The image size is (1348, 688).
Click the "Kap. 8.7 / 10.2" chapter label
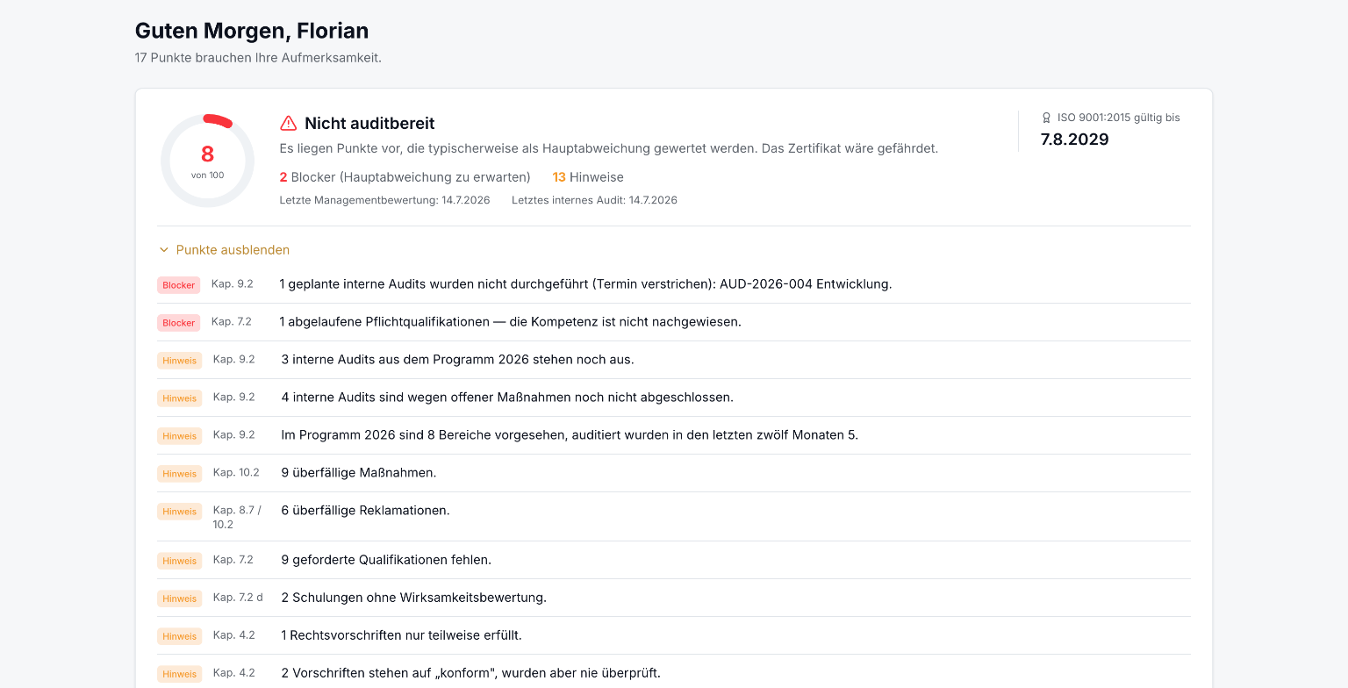[x=237, y=517]
